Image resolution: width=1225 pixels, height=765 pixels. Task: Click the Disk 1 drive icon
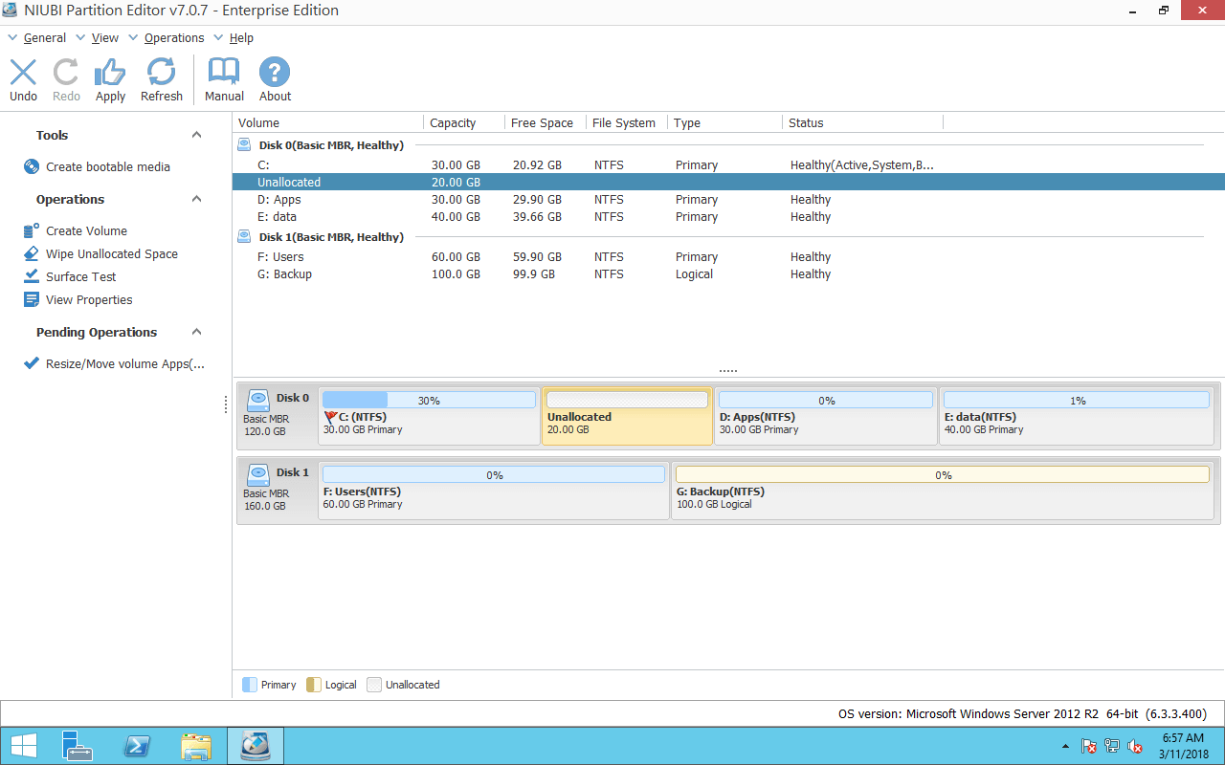[257, 474]
